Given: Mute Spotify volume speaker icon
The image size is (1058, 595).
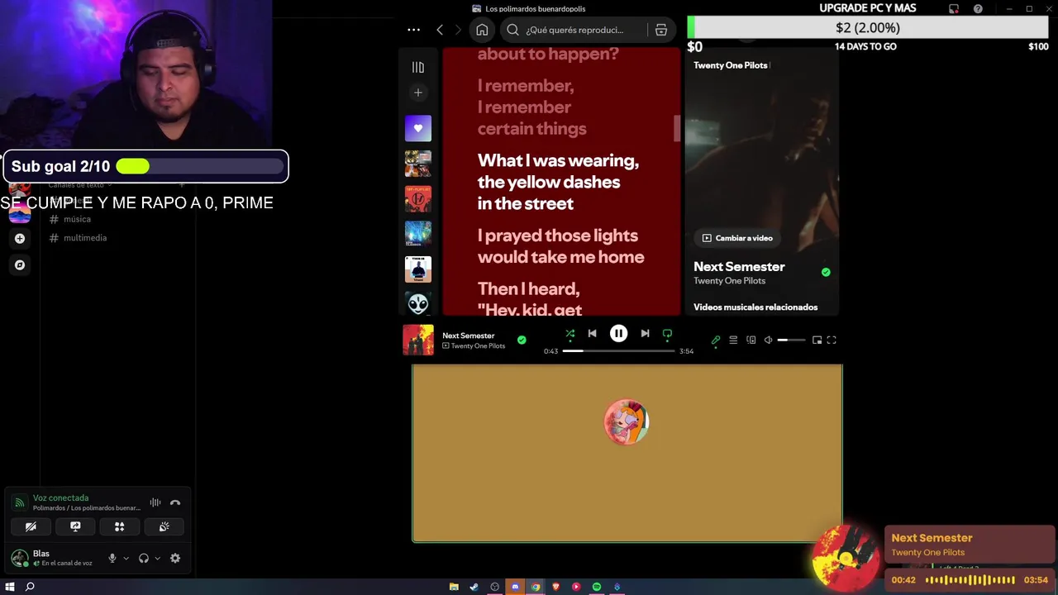Looking at the screenshot, I should (768, 340).
